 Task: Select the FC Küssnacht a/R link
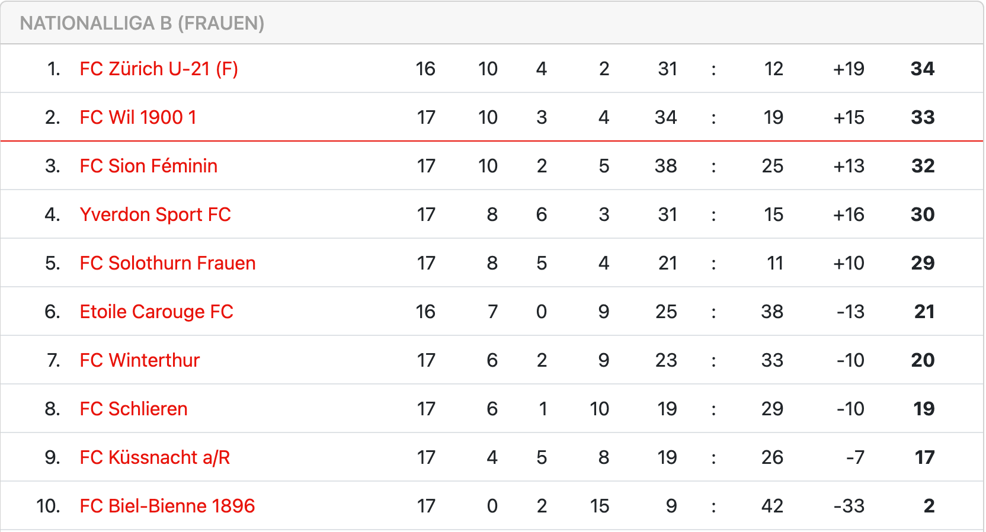tap(155, 457)
